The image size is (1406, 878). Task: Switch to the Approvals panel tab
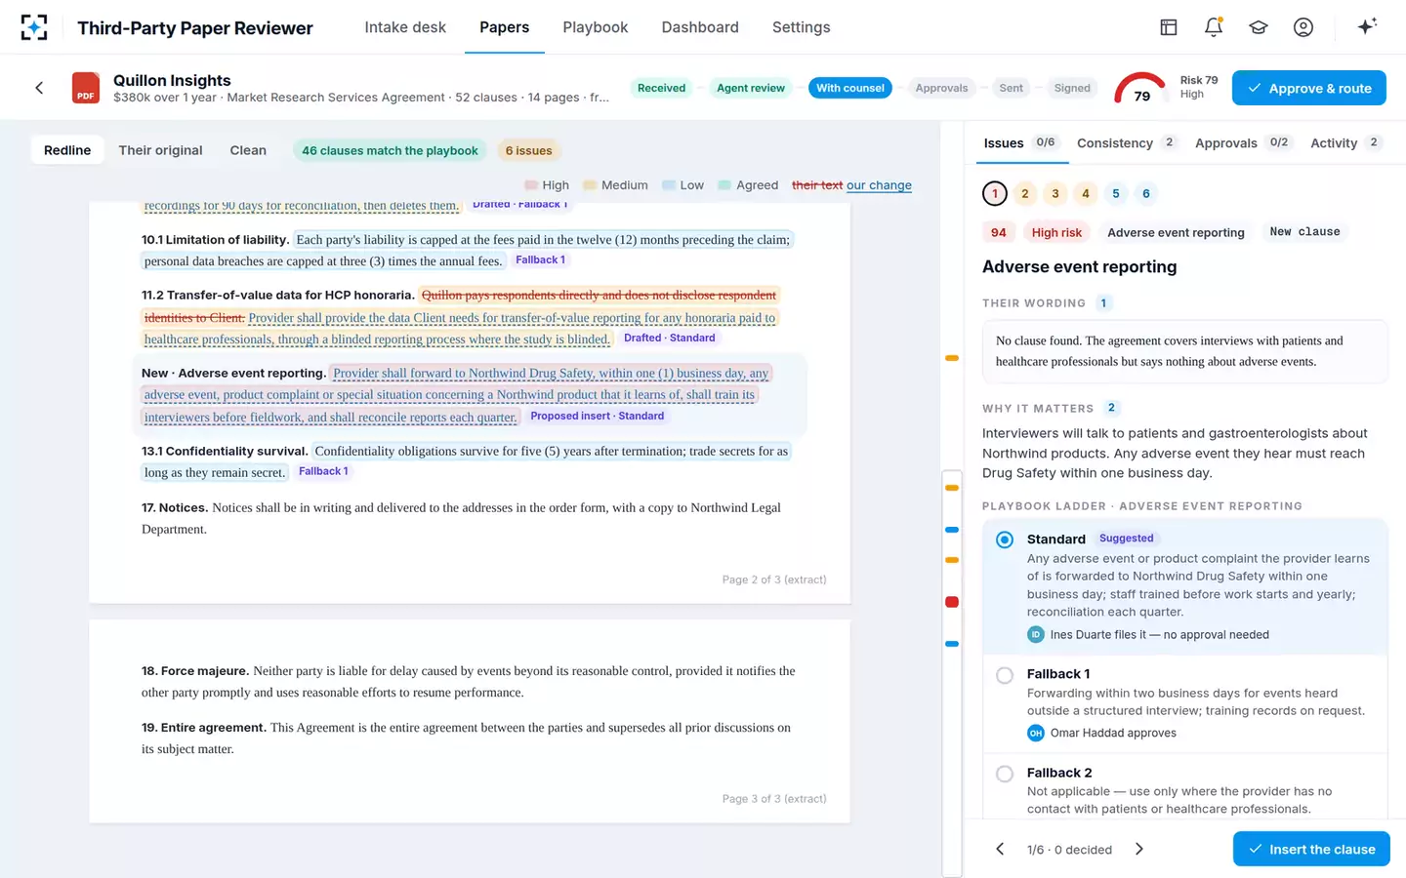click(x=1244, y=142)
